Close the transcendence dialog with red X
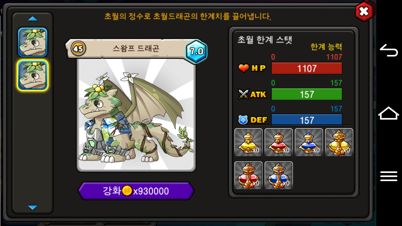 click(x=364, y=12)
